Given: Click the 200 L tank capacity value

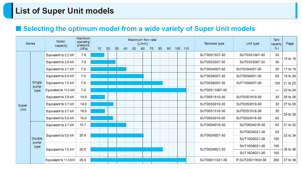Looking at the screenshot, I should click(276, 160).
